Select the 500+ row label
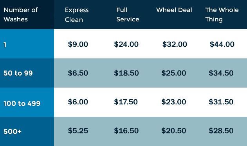Viewport: 247px width, 146px height. pos(13,132)
